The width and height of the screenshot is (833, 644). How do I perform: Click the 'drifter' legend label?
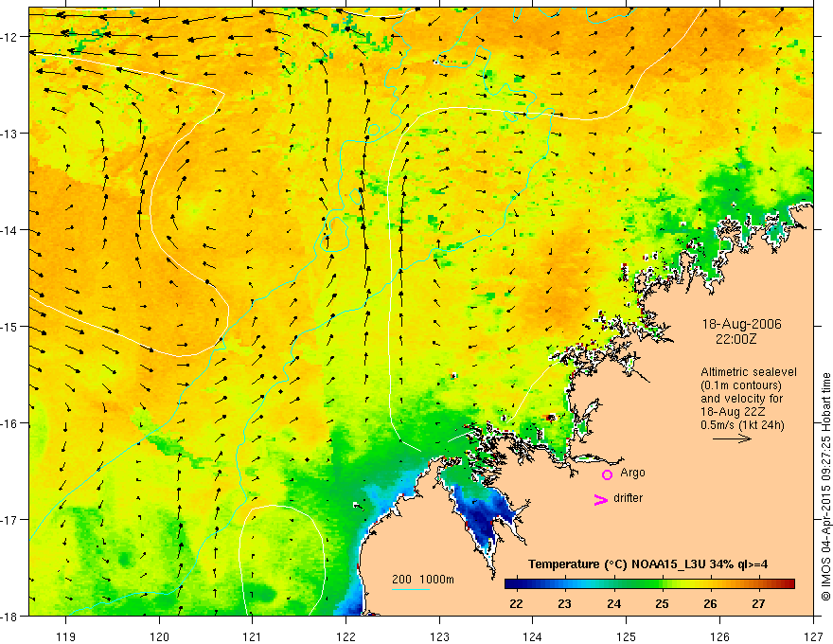click(628, 498)
